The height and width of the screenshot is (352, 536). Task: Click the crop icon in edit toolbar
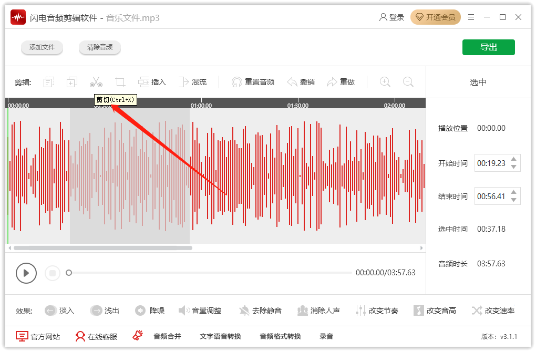(120, 82)
